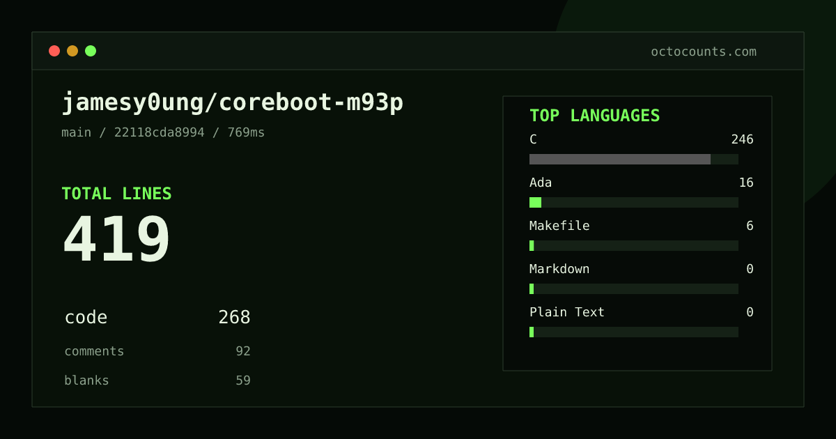Click the 16 count for Ada

tap(746, 183)
